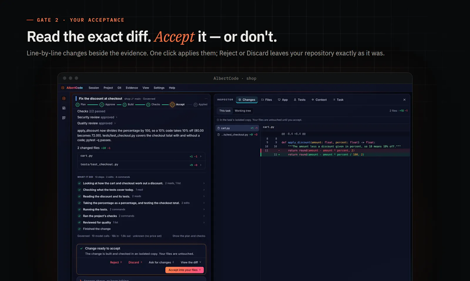Click the Plan step checkmark icon
The image size is (470, 281).
78,105
